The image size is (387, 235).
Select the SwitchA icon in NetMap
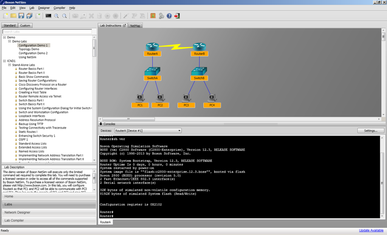point(152,71)
